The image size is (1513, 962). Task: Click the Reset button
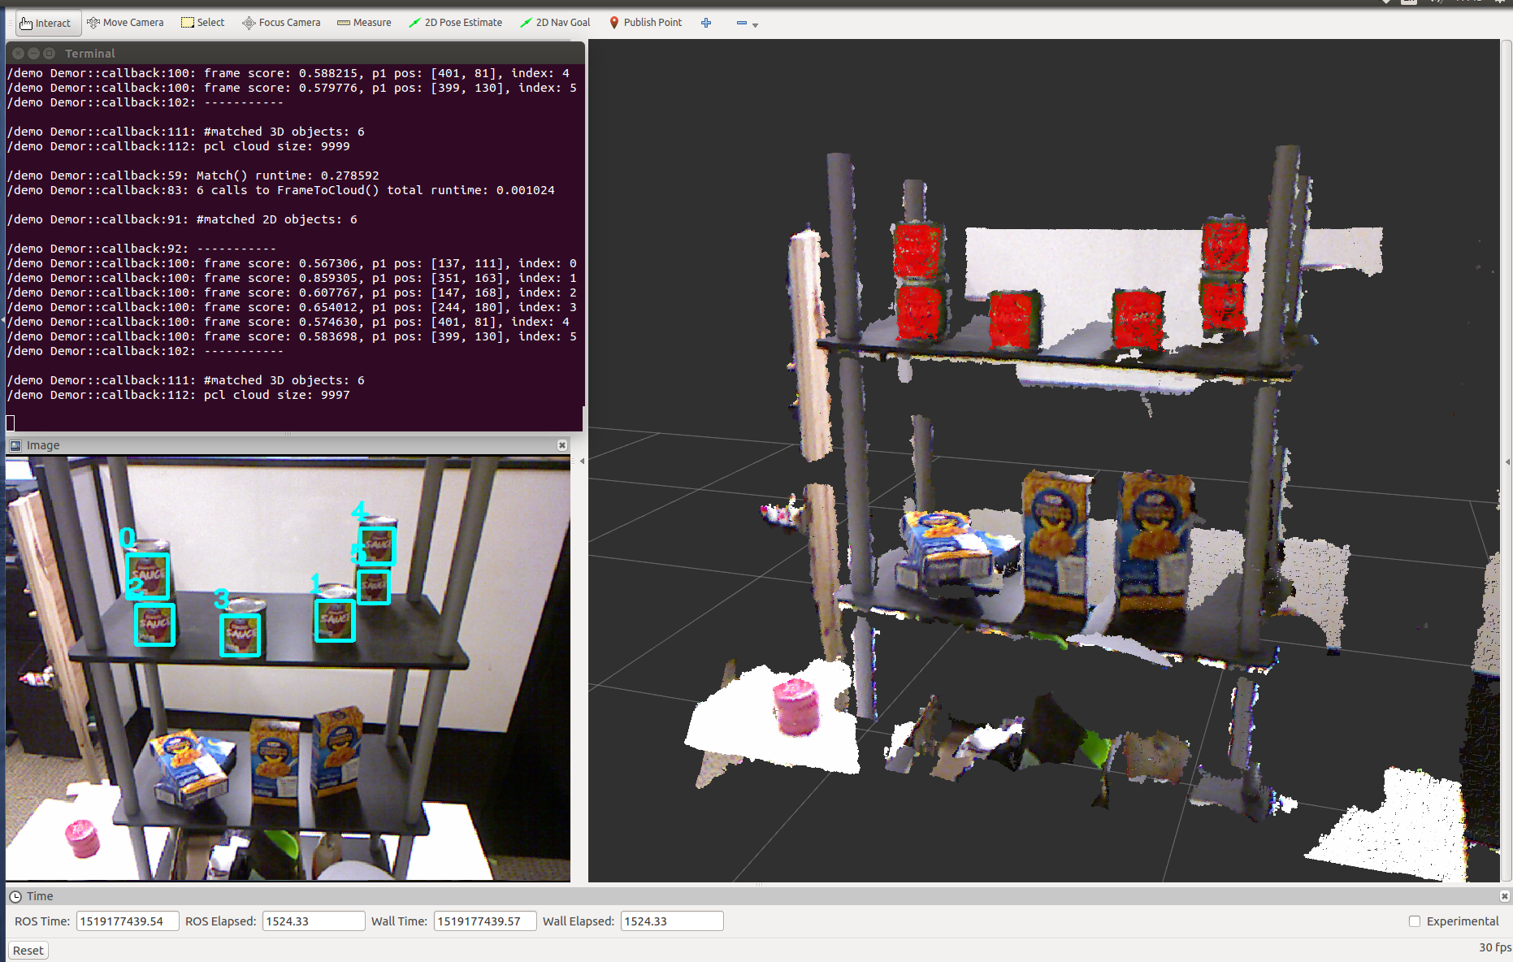[28, 951]
